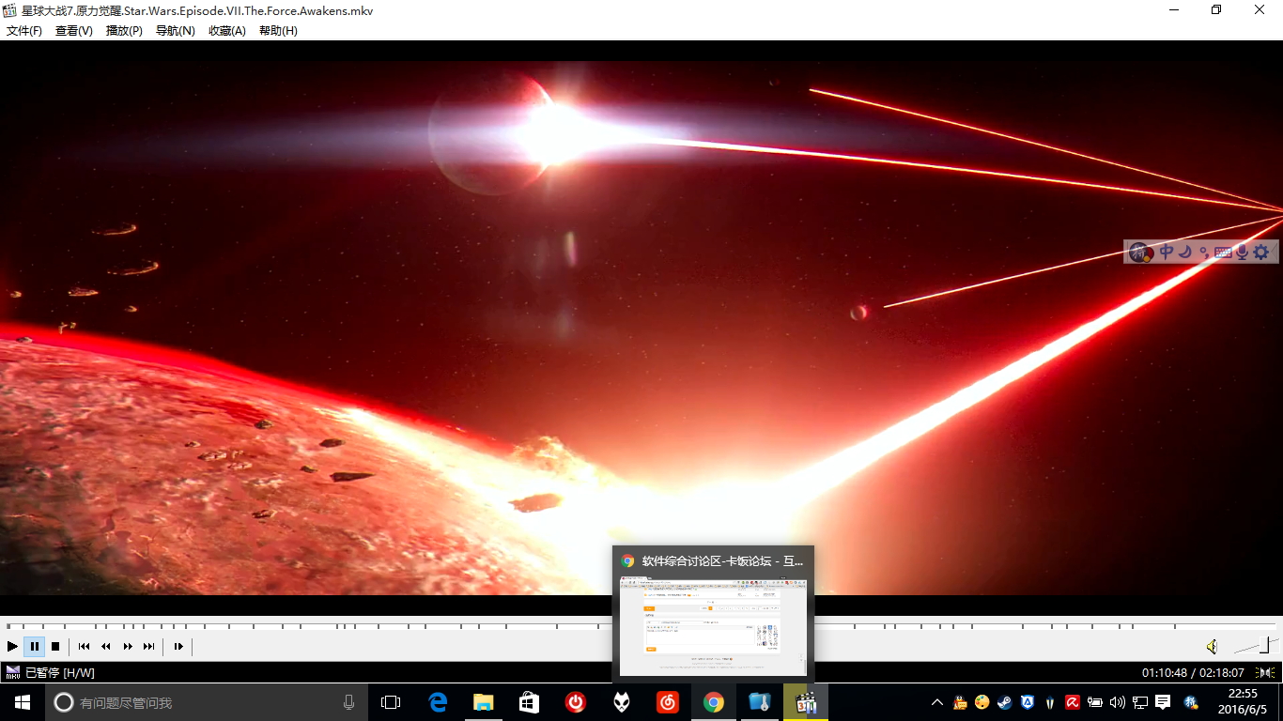Screen dimensions: 1283x721
Task: Click the lantern-shaped tray icon
Action: [x=1050, y=702]
